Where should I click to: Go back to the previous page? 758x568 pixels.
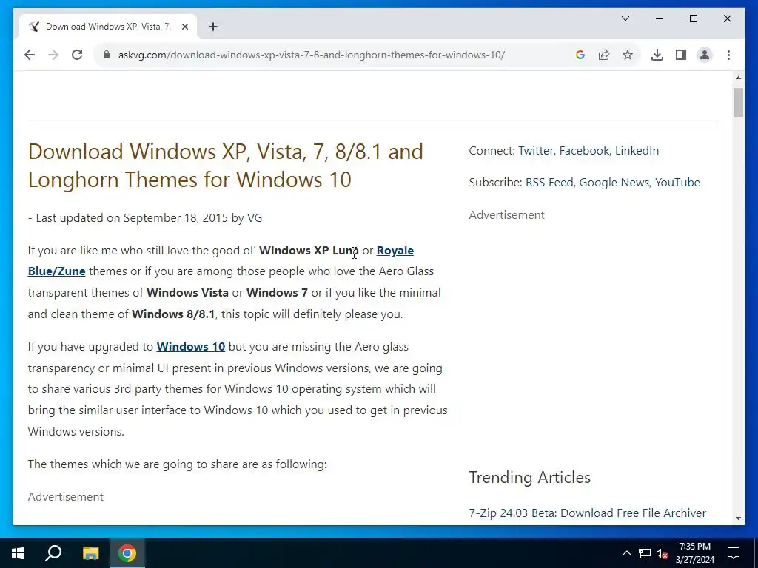pyautogui.click(x=30, y=55)
